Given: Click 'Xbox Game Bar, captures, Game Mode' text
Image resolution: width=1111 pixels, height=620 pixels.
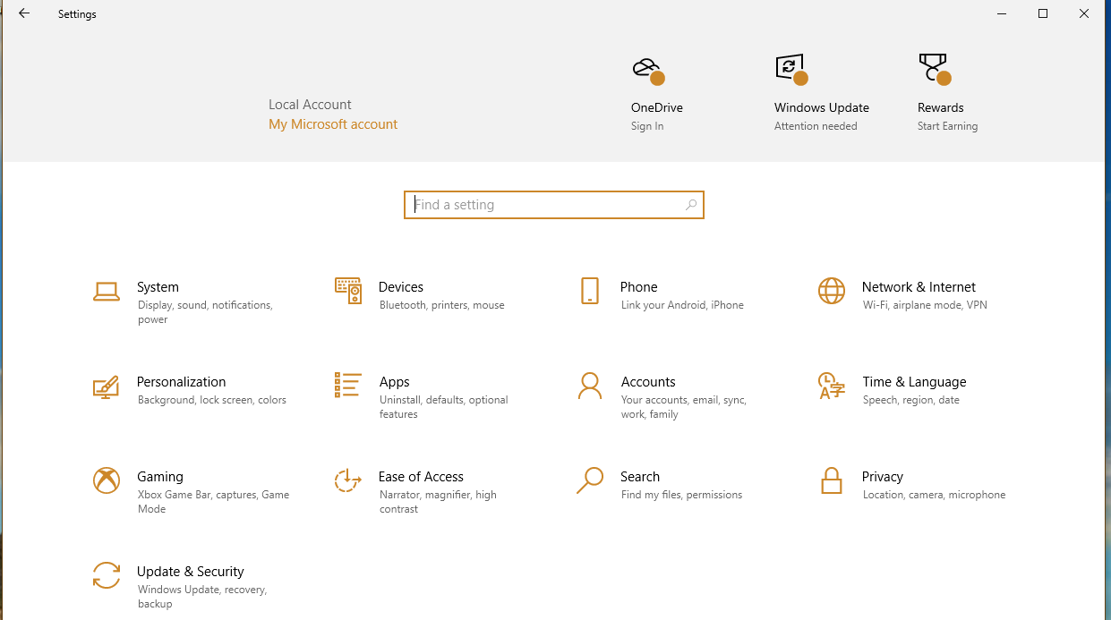Looking at the screenshot, I should coord(213,502).
